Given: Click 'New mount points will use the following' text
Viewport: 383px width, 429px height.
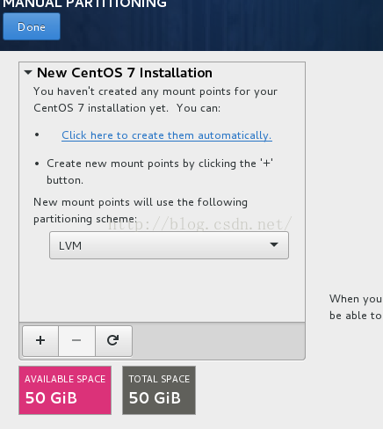Looking at the screenshot, I should (x=141, y=202).
